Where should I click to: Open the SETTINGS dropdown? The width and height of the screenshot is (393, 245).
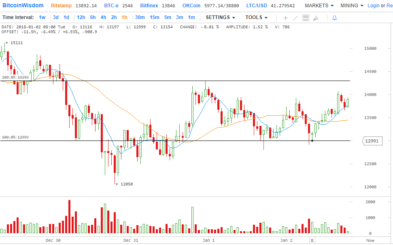pos(221,17)
